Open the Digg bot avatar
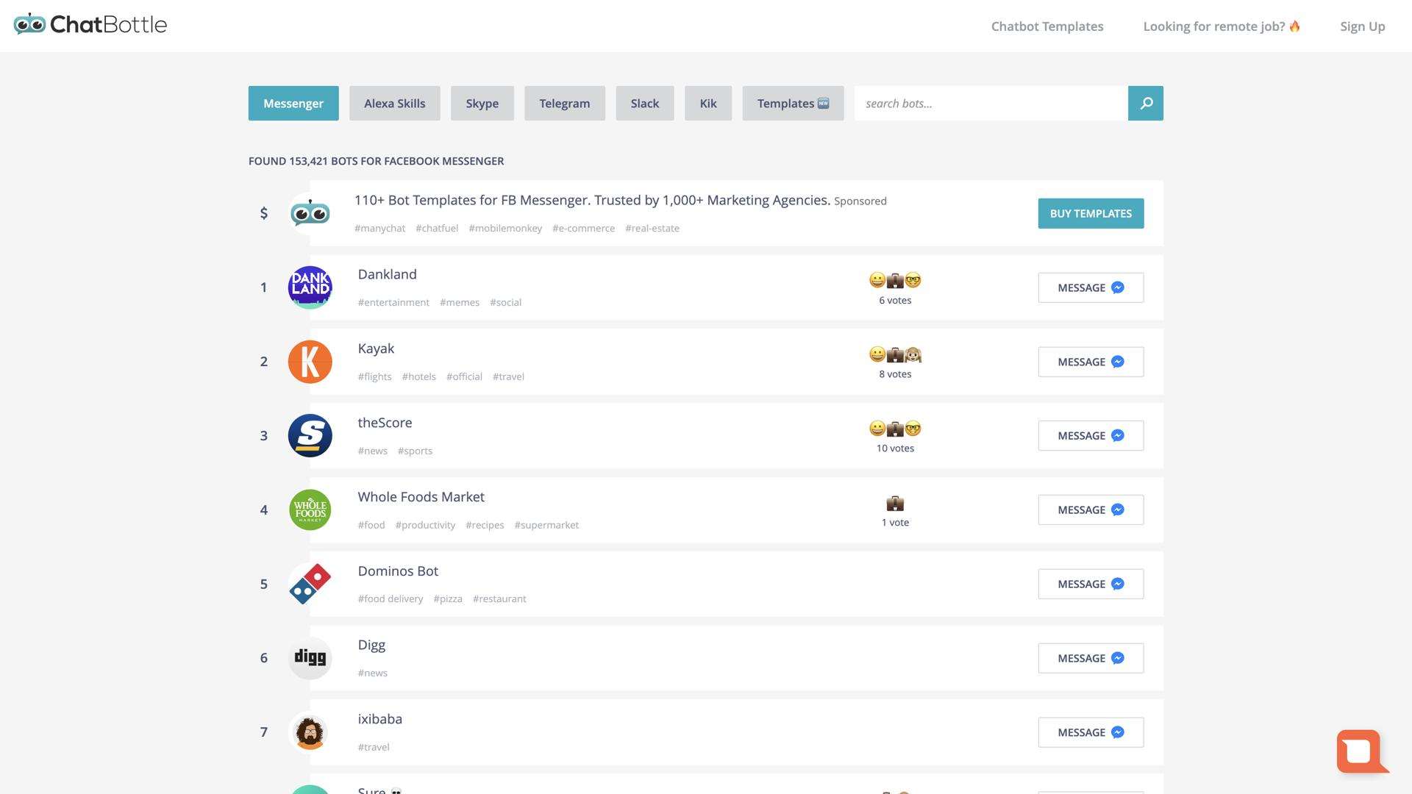 tap(310, 658)
